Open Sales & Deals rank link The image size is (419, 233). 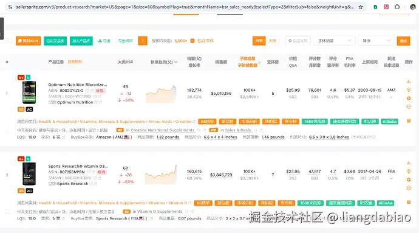(x=238, y=130)
